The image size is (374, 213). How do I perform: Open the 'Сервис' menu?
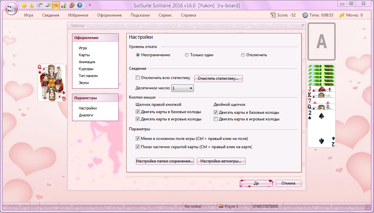(x=165, y=15)
